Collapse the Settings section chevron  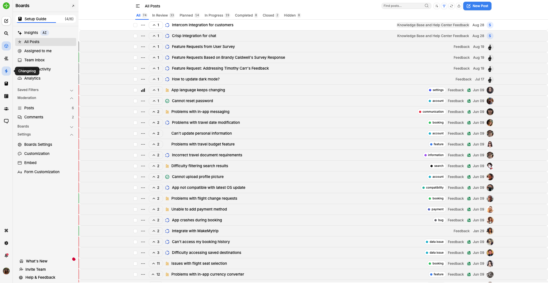click(72, 135)
